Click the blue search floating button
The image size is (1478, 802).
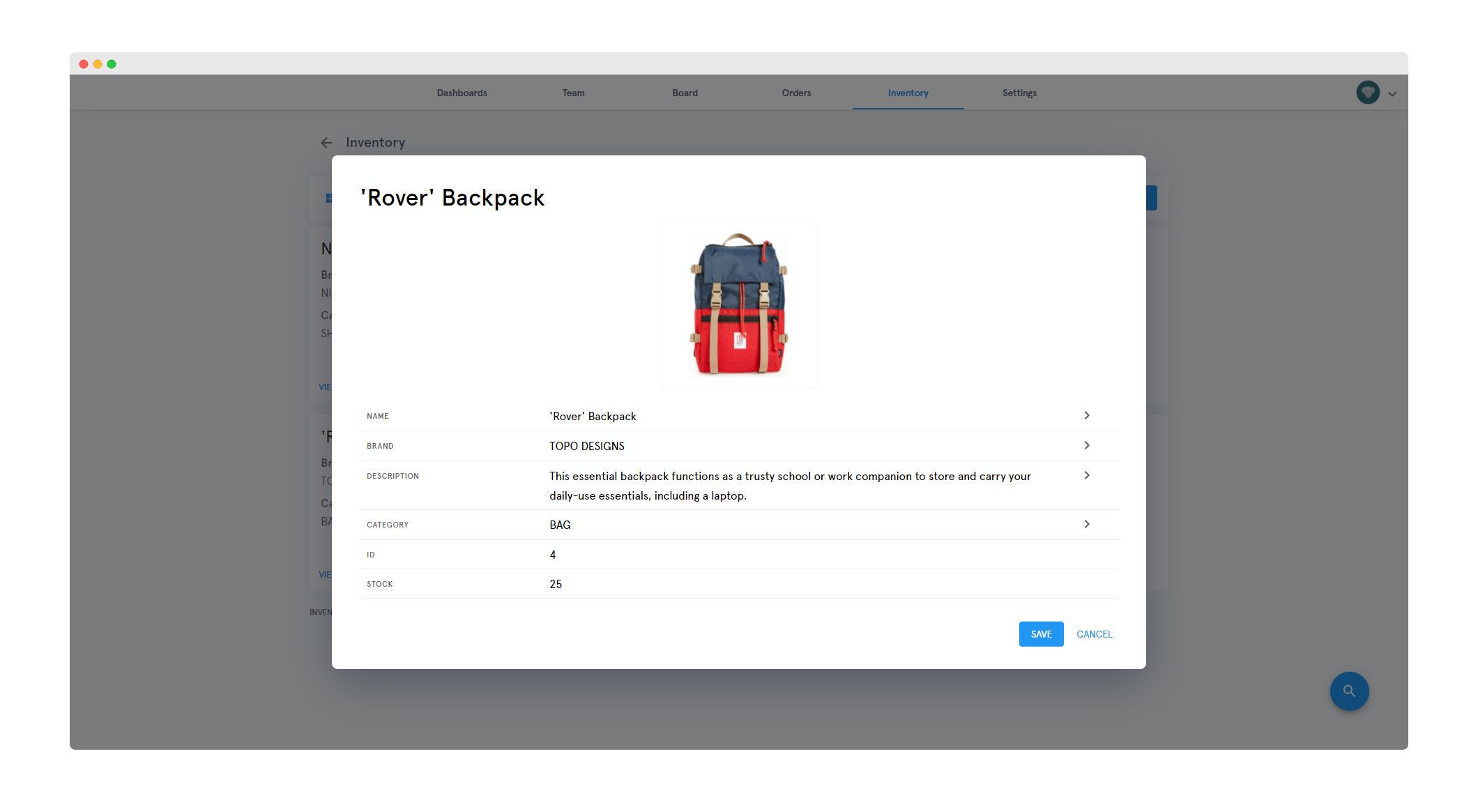tap(1349, 691)
